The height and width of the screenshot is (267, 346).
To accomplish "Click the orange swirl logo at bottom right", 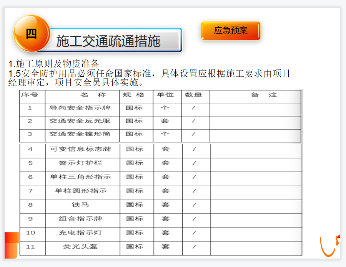I will tap(329, 246).
